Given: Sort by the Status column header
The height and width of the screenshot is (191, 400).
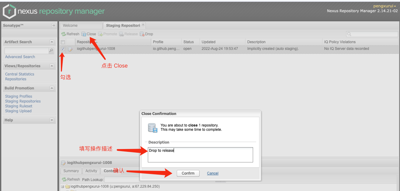Looking at the screenshot, I should (x=190, y=42).
